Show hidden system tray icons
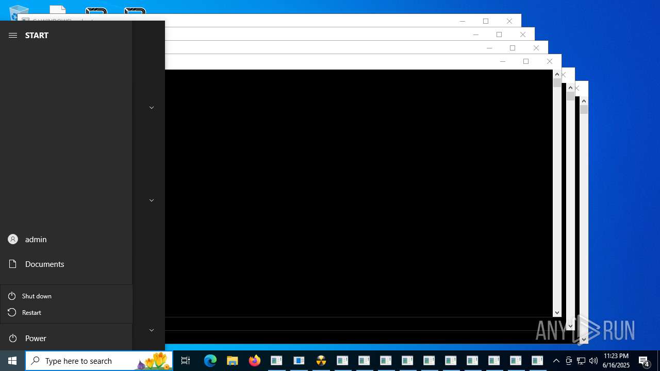660x371 pixels. click(556, 361)
